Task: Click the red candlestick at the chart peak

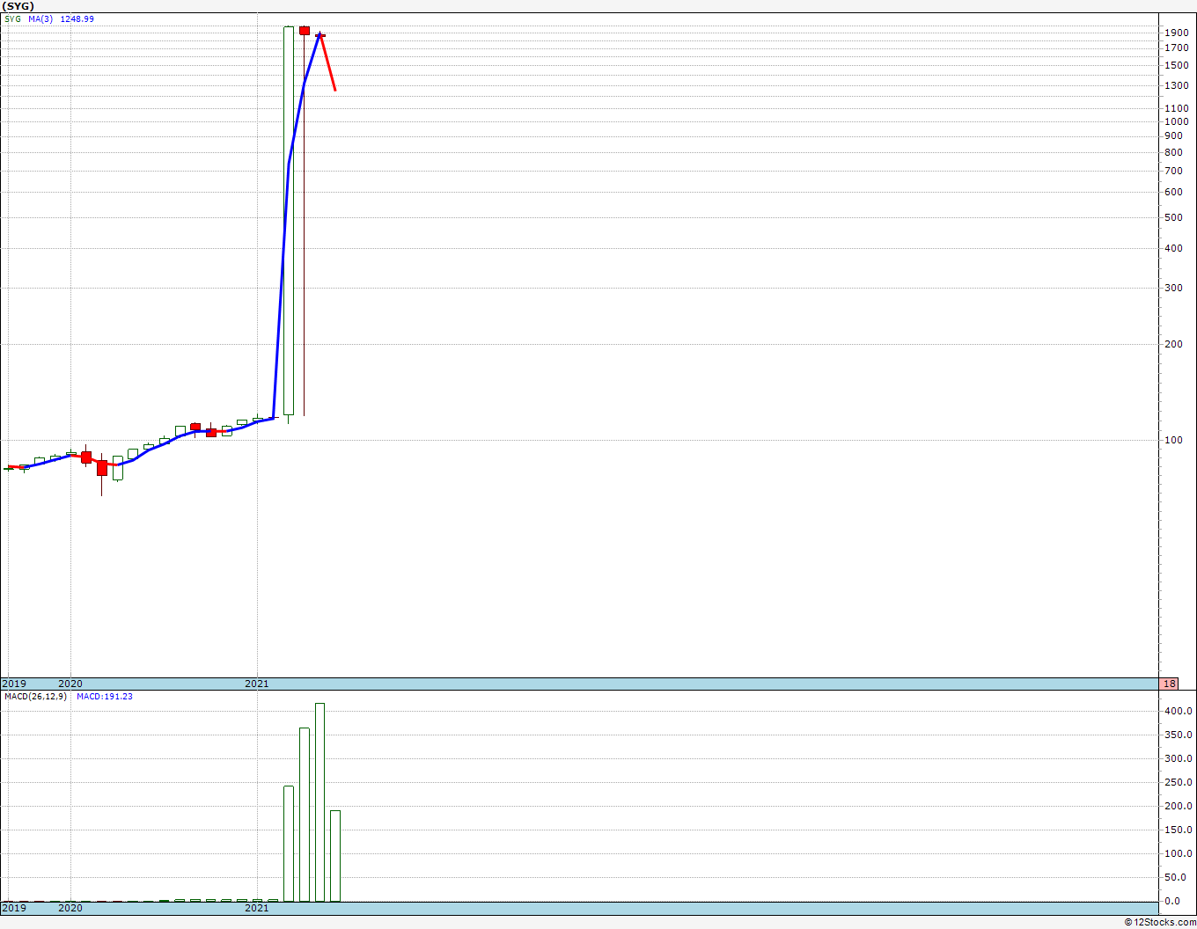Action: 305,31
